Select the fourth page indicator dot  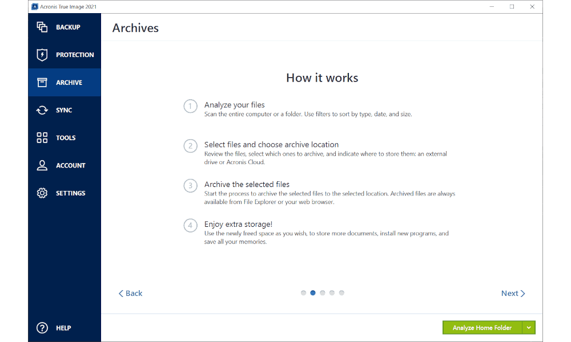click(x=332, y=293)
